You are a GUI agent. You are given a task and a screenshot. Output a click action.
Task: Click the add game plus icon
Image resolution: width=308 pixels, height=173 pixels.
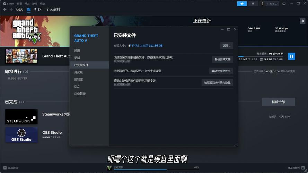click(x=5, y=168)
